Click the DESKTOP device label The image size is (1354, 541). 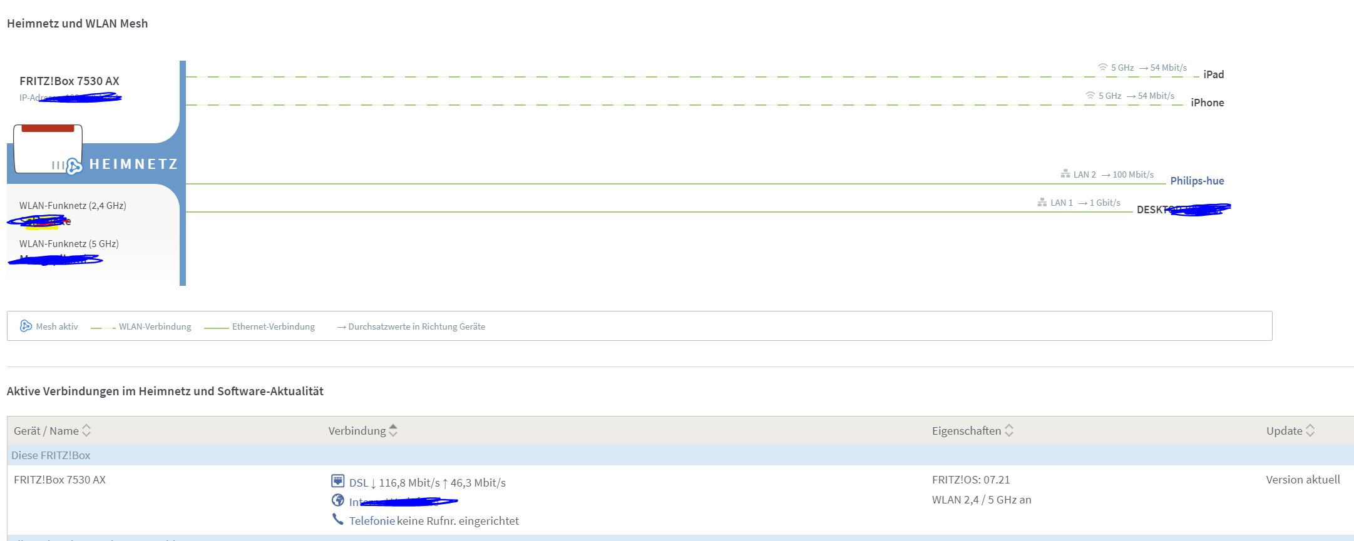(1183, 210)
